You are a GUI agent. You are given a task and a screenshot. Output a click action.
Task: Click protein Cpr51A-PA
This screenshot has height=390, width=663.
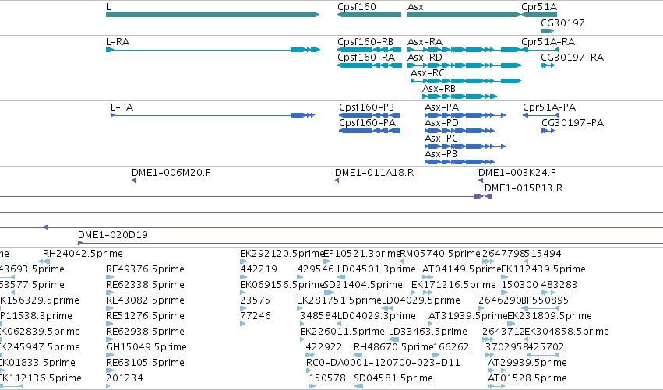pyautogui.click(x=541, y=115)
